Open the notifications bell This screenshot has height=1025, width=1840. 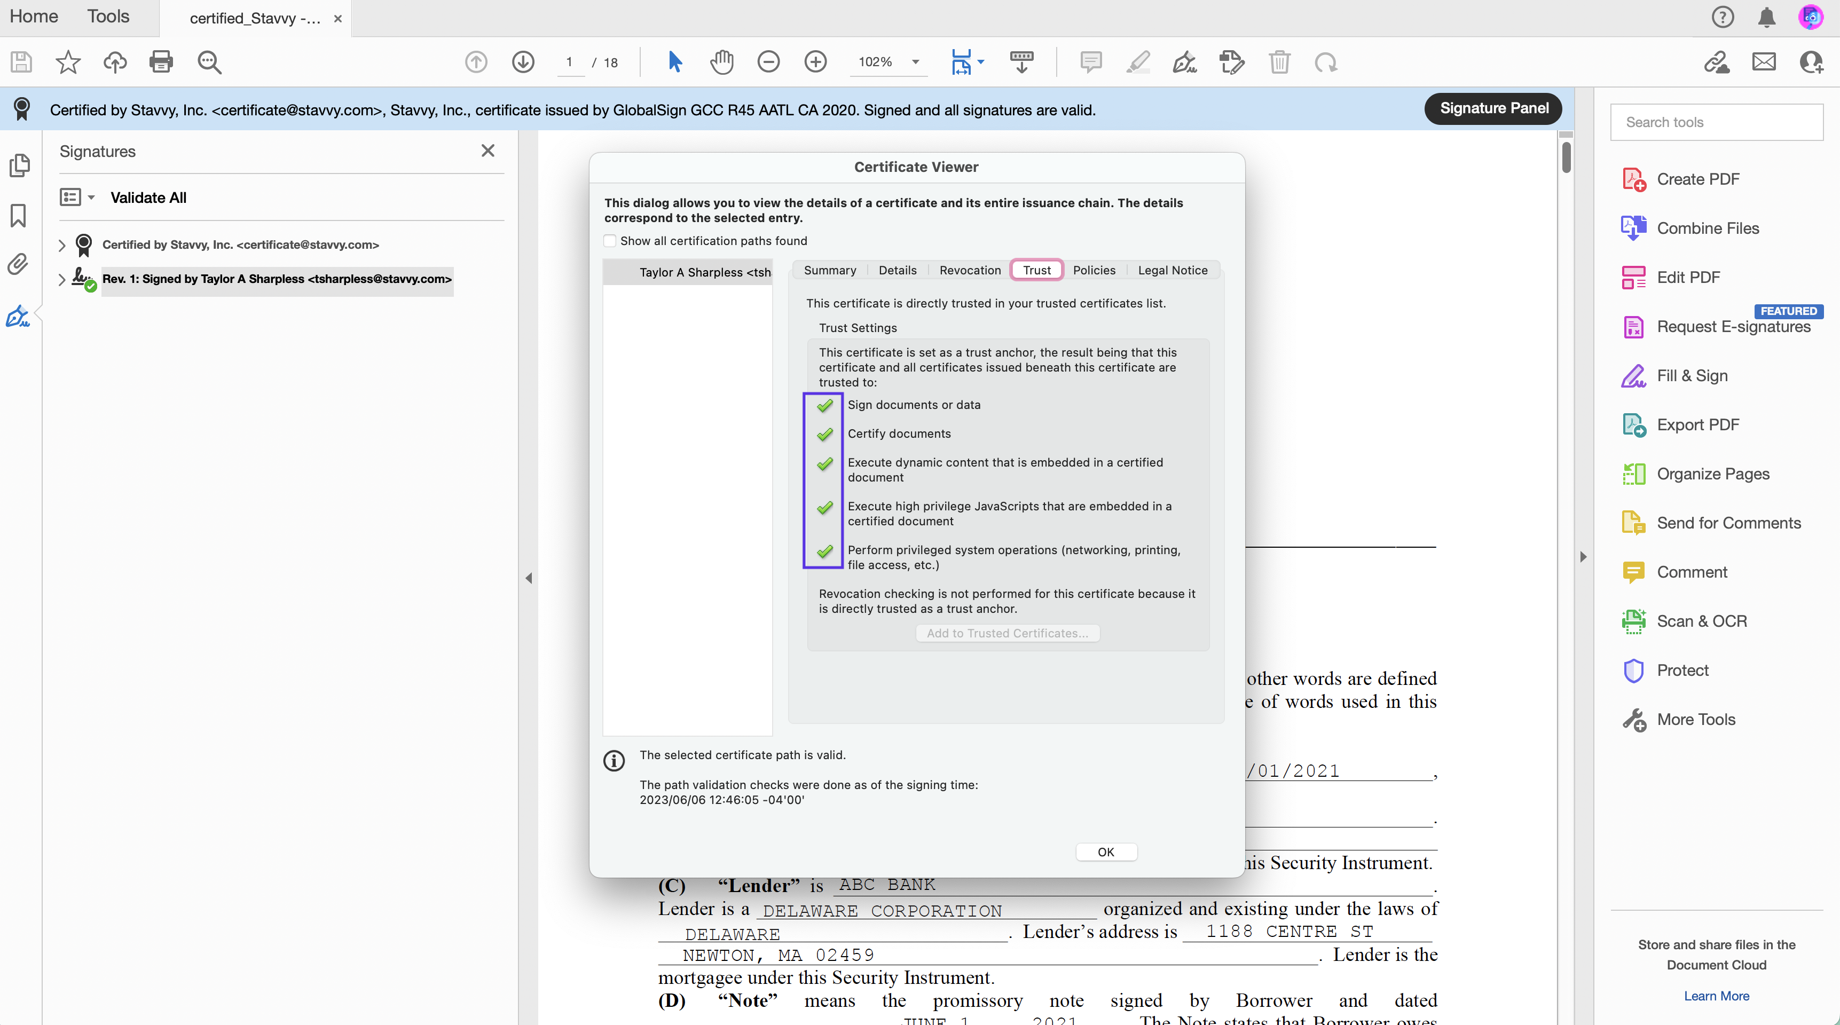point(1767,17)
